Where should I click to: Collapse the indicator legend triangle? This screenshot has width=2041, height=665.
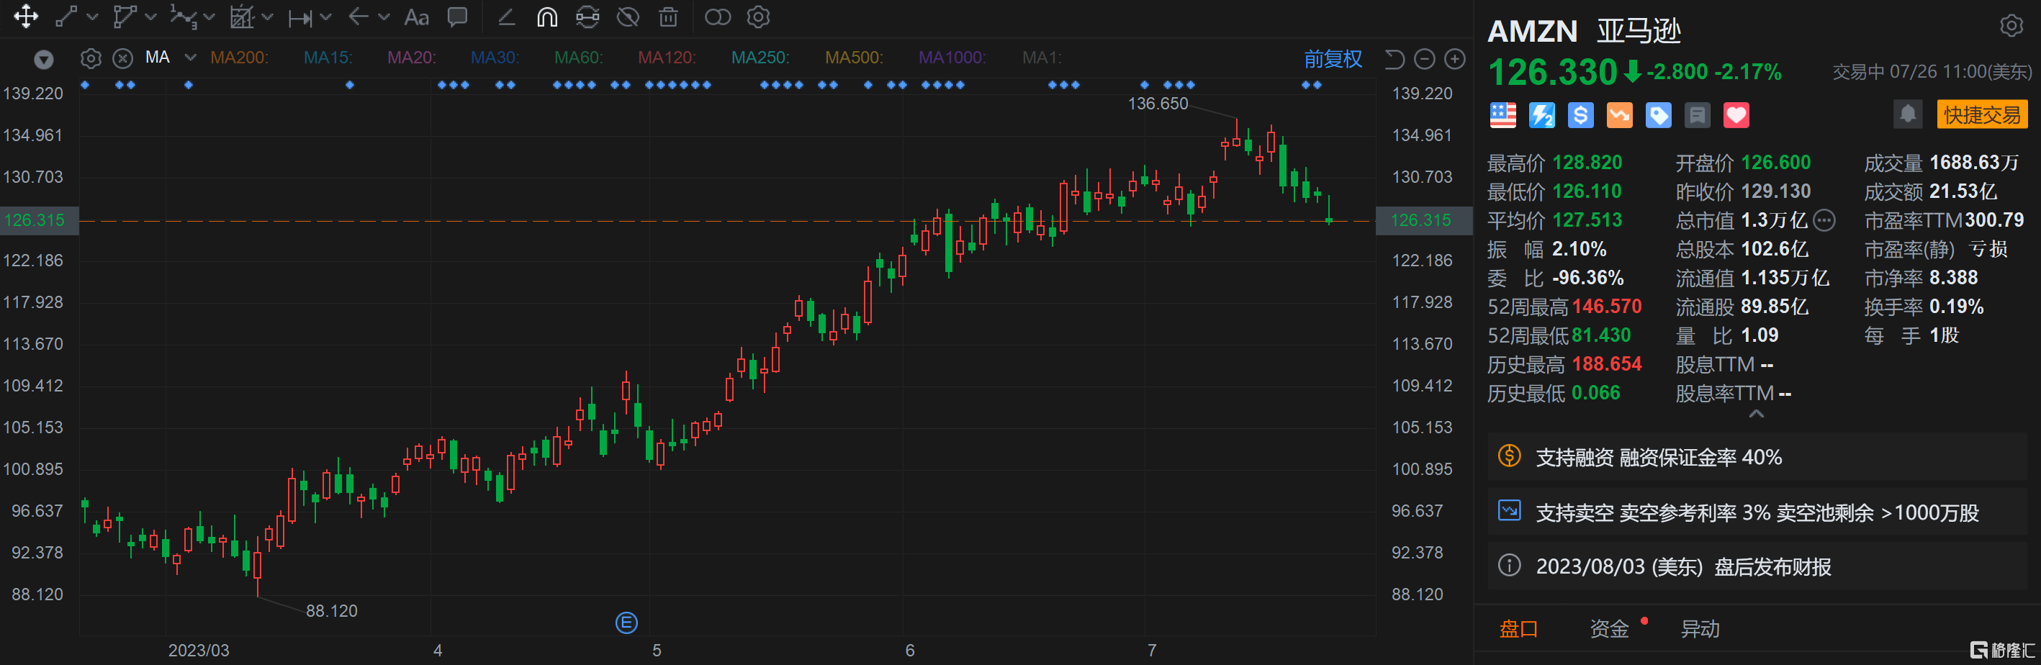pos(45,59)
